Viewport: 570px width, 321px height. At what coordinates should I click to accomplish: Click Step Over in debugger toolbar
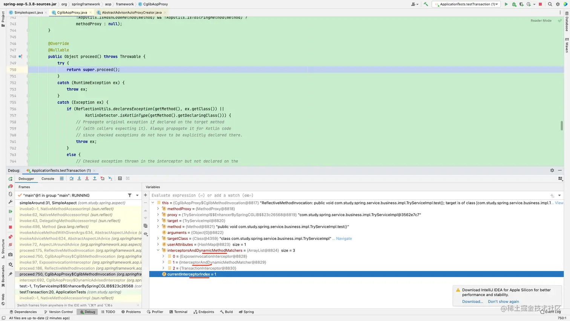click(71, 178)
